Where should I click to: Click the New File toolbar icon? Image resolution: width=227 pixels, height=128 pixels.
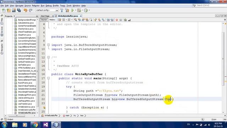[x=4, y=10]
